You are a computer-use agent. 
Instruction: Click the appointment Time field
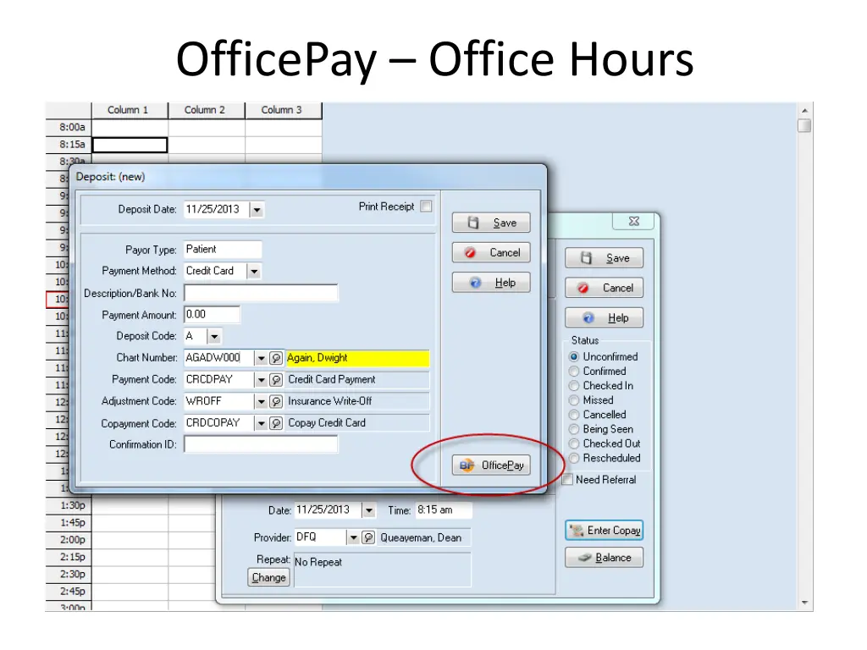(x=444, y=510)
